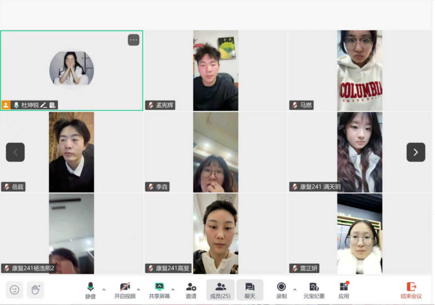
Task: Open the 应用 apps grid
Action: pyautogui.click(x=343, y=290)
